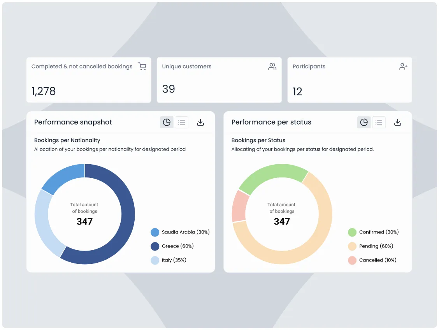Click the Greece legend color dot
This screenshot has height=330, width=439.
(155, 246)
